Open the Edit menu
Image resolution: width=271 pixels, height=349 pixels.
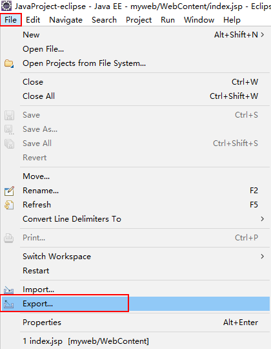point(33,20)
